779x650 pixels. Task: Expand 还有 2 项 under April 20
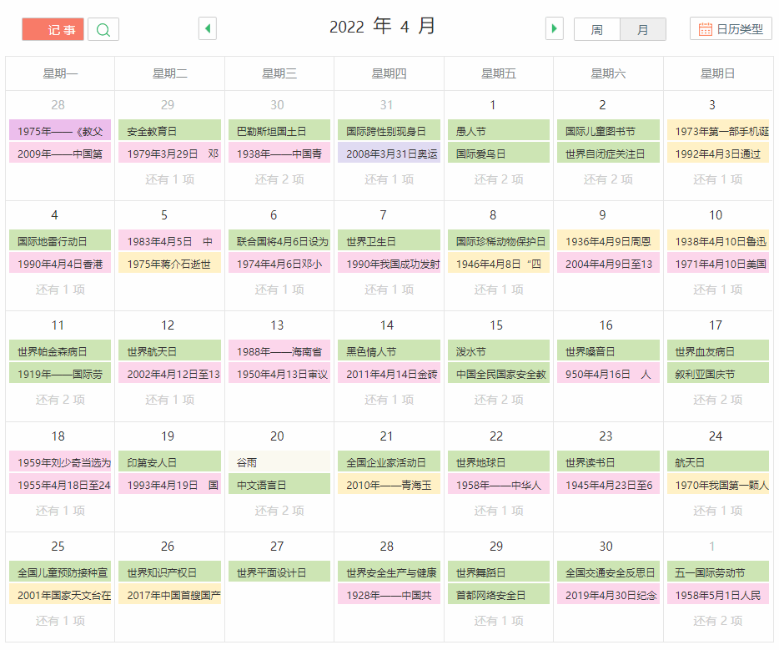click(279, 510)
